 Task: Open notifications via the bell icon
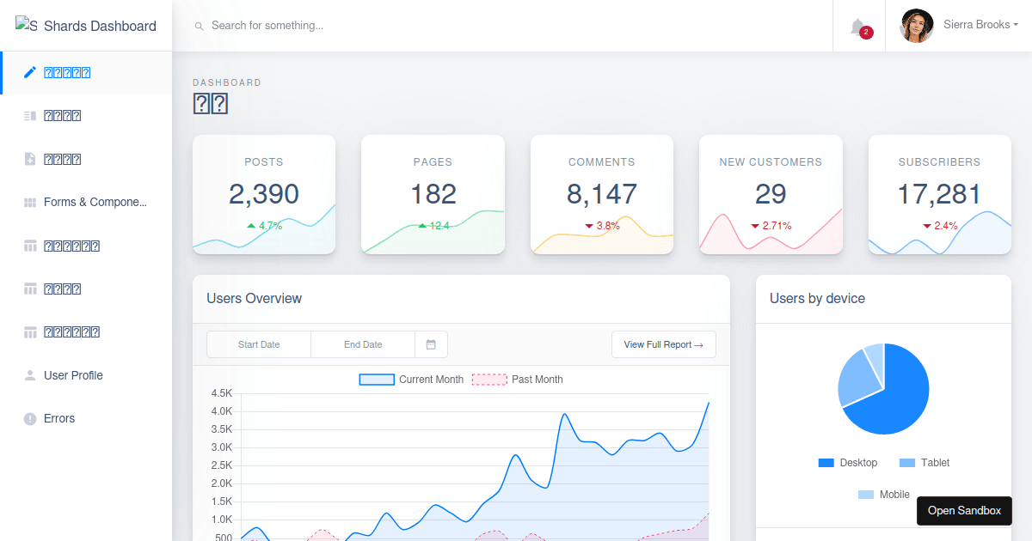857,25
